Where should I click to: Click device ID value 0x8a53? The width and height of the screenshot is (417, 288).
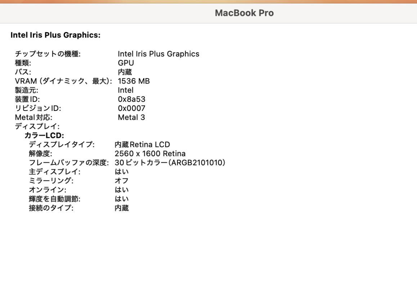[132, 99]
